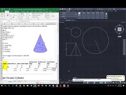
Task: Open the Excel font name dropdown
Action: (x=9, y=13)
